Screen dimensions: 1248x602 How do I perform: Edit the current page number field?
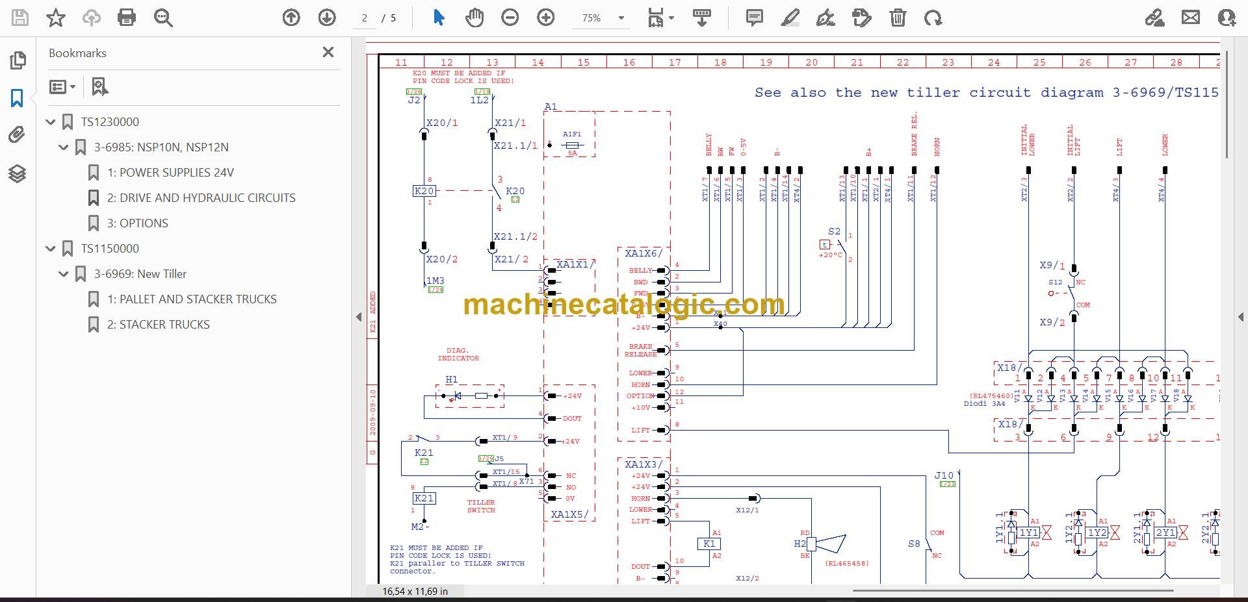tap(365, 18)
